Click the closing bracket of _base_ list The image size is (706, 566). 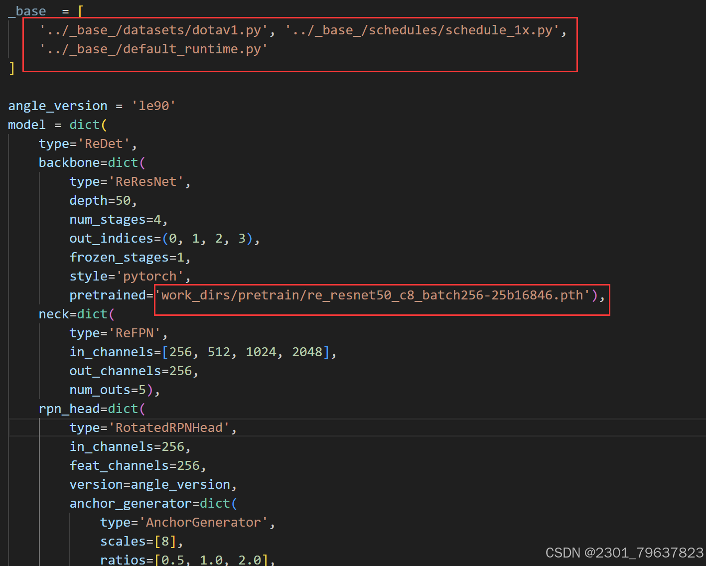[11, 68]
